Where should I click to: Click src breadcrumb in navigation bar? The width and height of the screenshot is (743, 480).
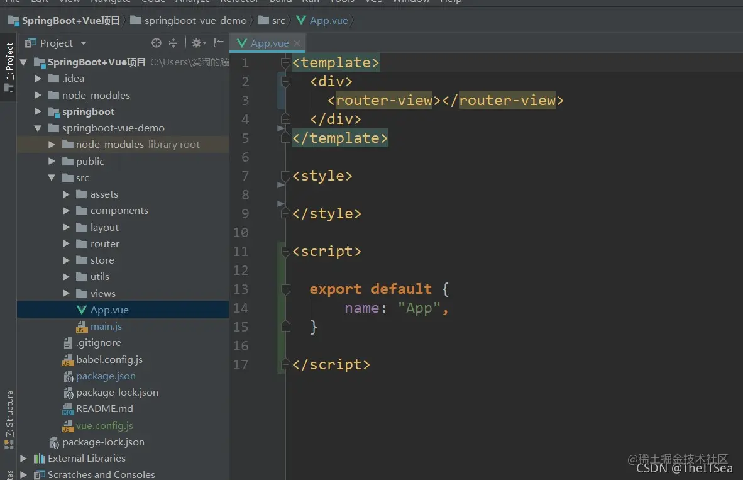point(272,20)
